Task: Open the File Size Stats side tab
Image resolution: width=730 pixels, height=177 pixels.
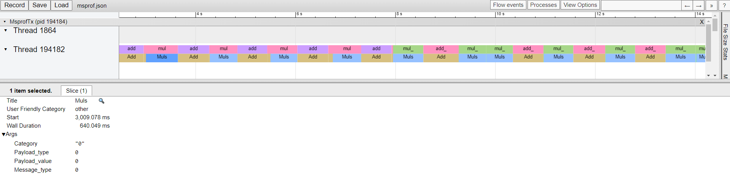Action: (725, 42)
